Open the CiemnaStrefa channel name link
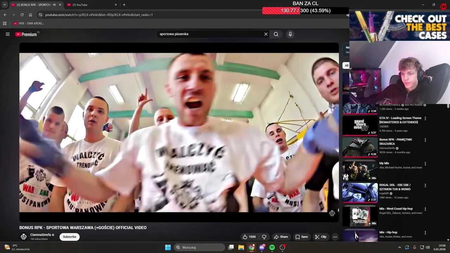450x253 pixels. click(x=40, y=235)
